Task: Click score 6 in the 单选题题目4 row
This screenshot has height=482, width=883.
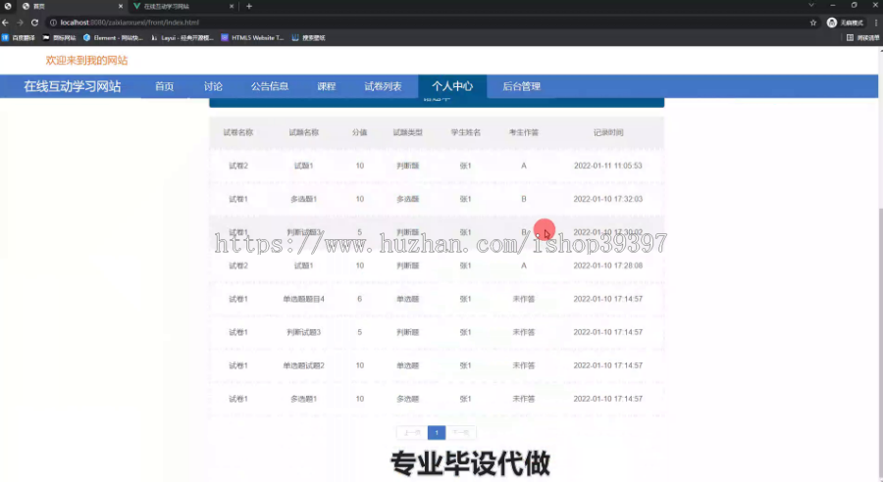Action: tap(359, 299)
